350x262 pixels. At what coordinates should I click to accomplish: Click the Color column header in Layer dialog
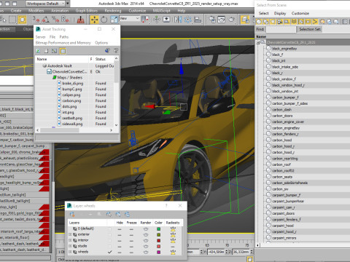[x=158, y=223]
